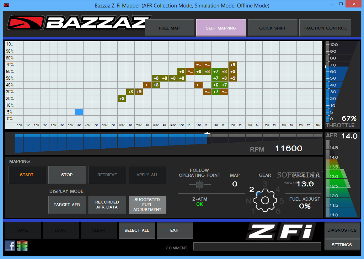The height and width of the screenshot is (259, 364).
Task: Select the +8 cell at 60% throttle 10K
Action: [182, 71]
